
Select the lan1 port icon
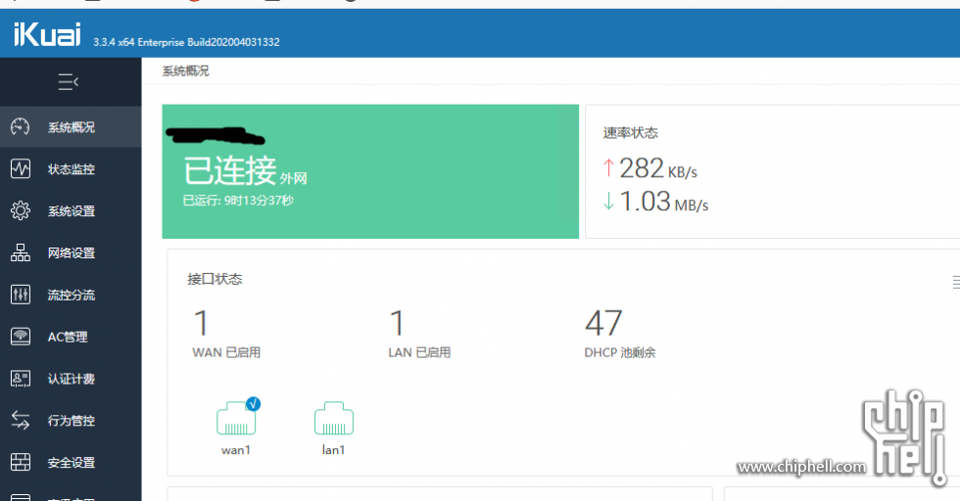pyautogui.click(x=334, y=419)
